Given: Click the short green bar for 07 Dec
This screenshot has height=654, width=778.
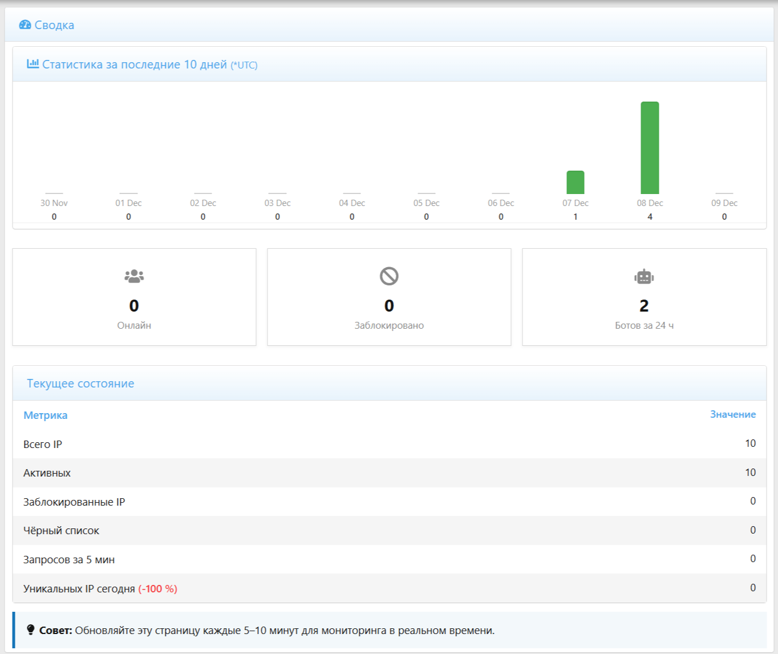Looking at the screenshot, I should (575, 183).
